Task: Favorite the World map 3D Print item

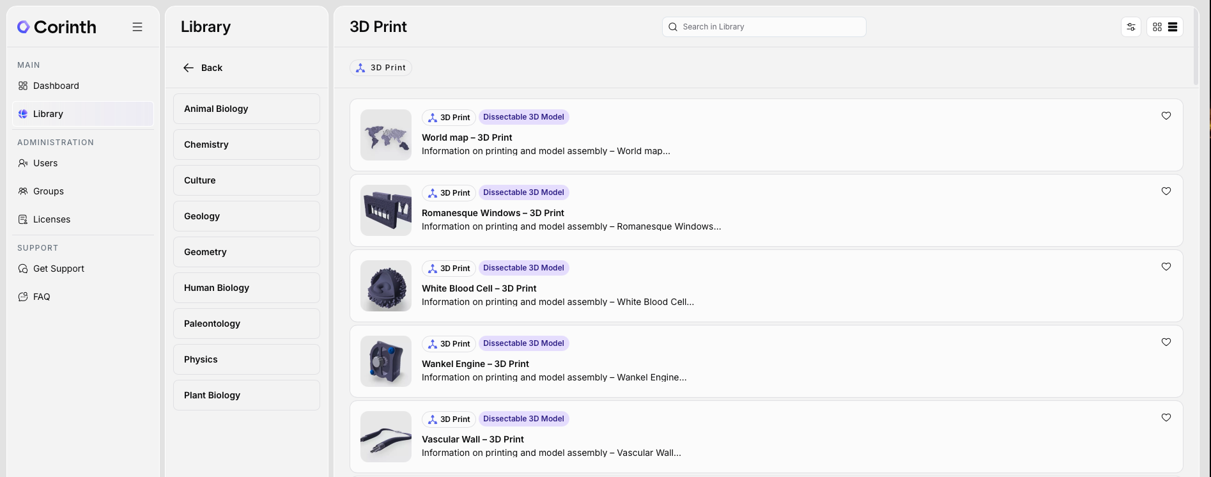Action: pos(1166,116)
